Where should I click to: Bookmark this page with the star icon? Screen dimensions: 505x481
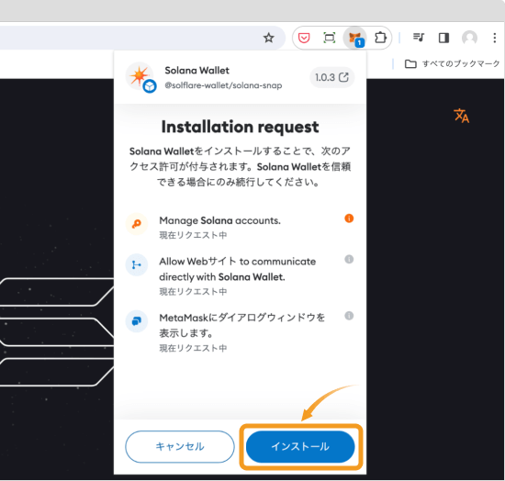pyautogui.click(x=269, y=38)
